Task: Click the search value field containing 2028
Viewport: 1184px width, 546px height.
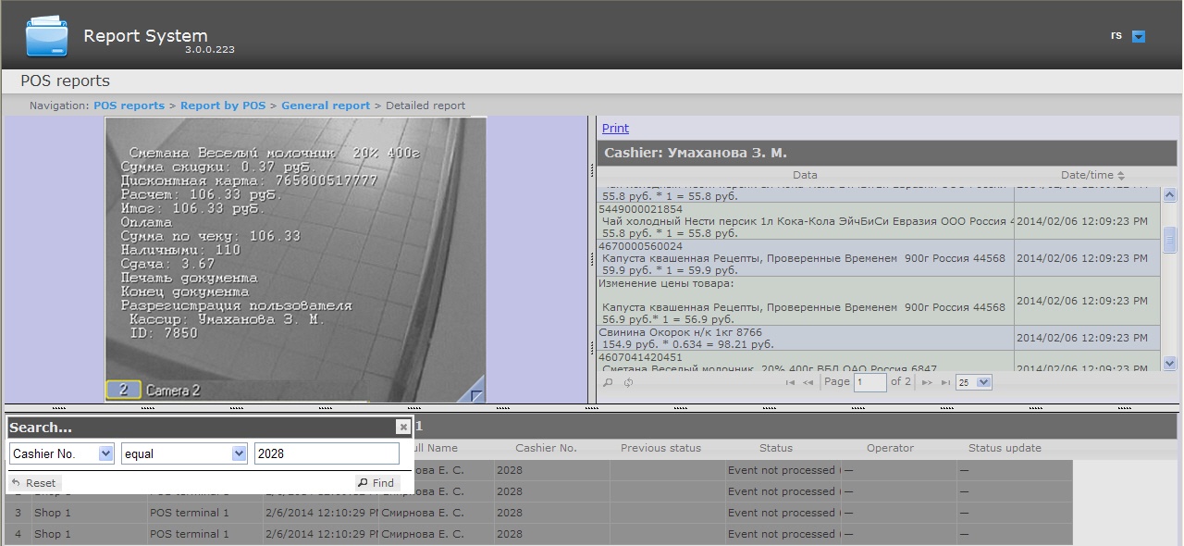Action: point(327,453)
